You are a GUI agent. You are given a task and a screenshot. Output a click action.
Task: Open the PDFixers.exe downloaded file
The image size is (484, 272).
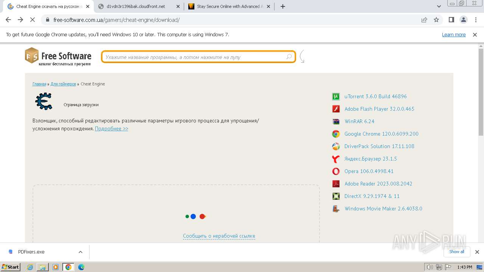[31, 252]
